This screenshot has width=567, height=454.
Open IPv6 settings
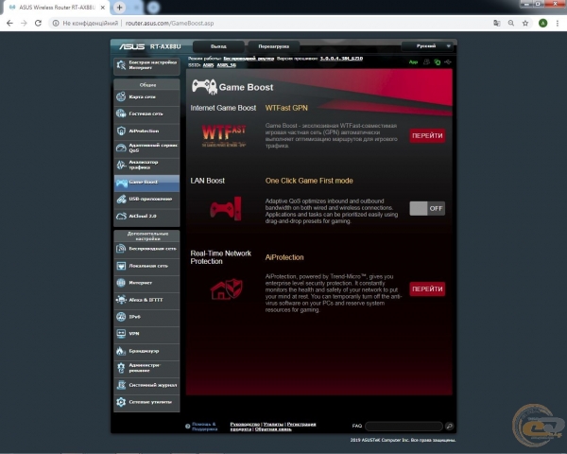(146, 317)
